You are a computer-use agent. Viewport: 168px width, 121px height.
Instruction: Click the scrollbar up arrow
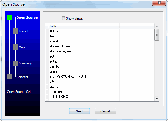pos(157,26)
